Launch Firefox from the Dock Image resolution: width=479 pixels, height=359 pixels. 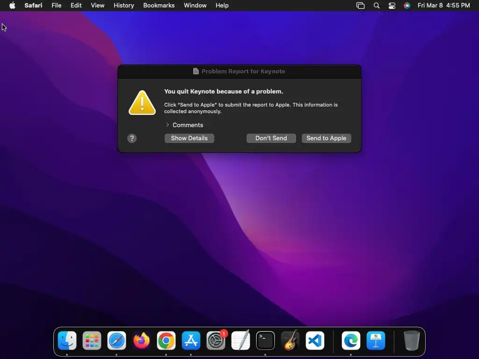(x=141, y=340)
